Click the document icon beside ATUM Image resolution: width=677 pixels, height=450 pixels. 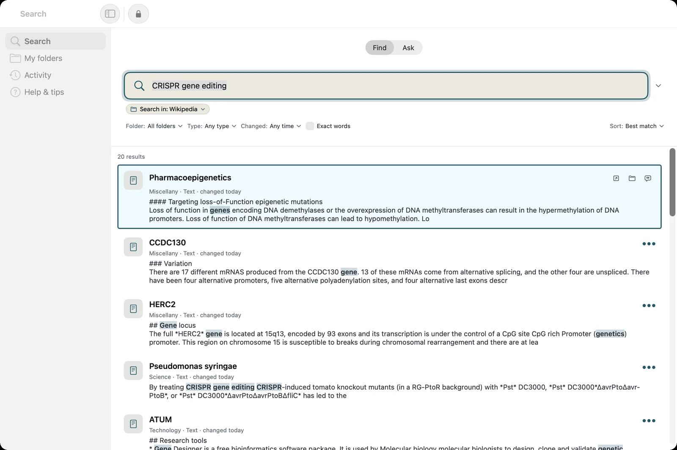[x=133, y=424]
